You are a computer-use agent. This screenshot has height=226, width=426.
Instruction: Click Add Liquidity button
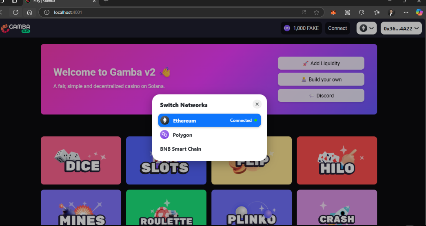(x=321, y=63)
